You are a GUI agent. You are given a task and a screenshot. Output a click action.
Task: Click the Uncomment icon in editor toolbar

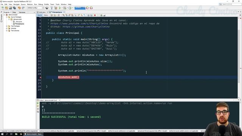pos(104,15)
